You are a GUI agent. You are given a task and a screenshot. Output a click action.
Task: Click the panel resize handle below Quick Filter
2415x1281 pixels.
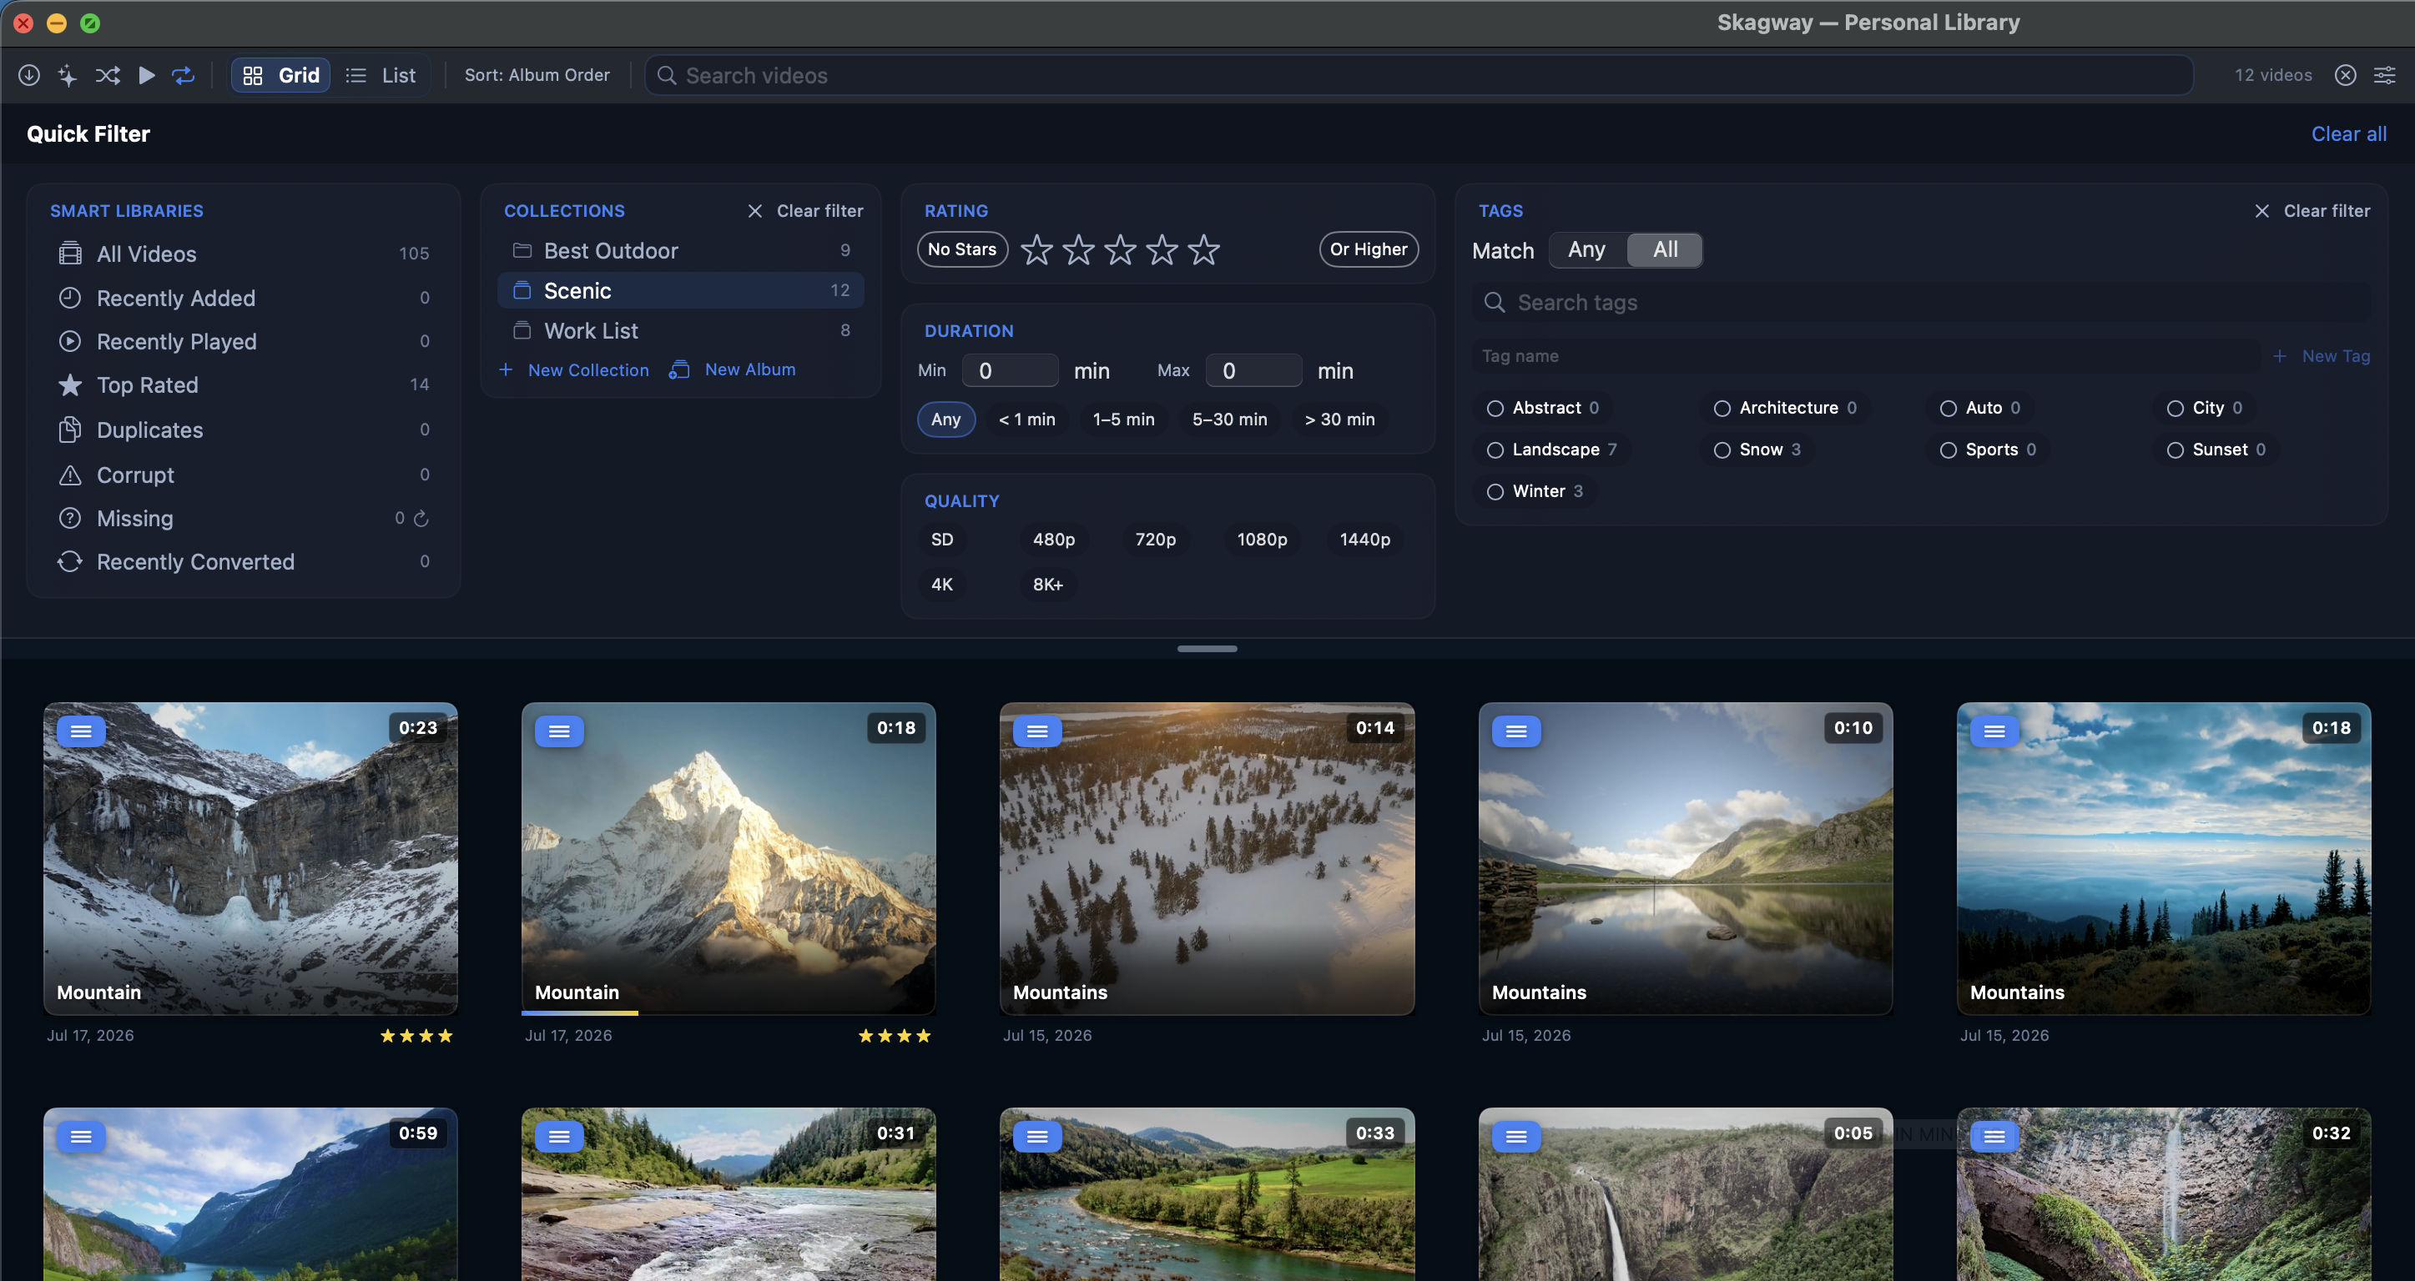[x=1207, y=649]
